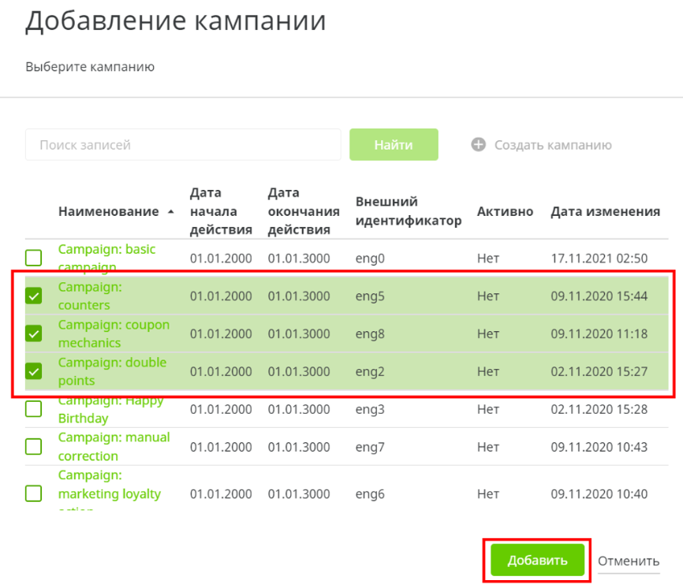Open the Создать кампанию link

tap(552, 145)
